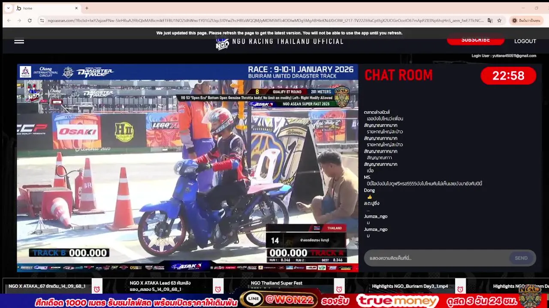Click NGO RACING THAILAND OFFICIAL title
The width and height of the screenshot is (549, 308).
pos(288,41)
